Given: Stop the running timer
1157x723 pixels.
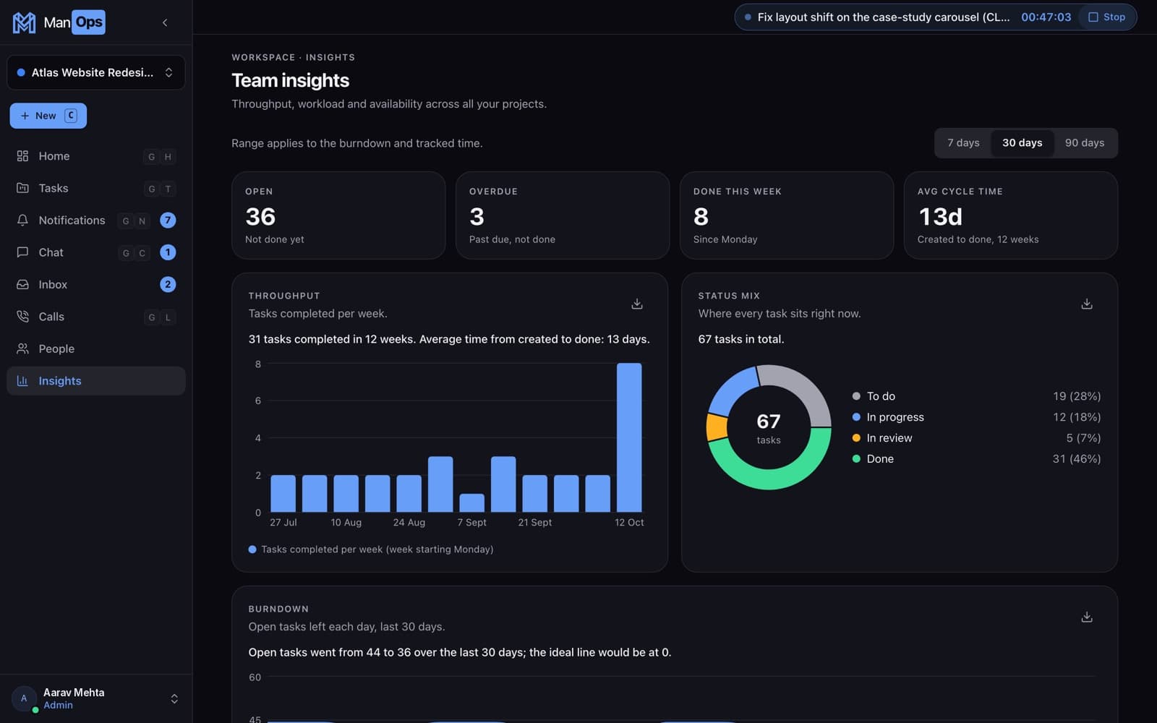Looking at the screenshot, I should coord(1107,17).
